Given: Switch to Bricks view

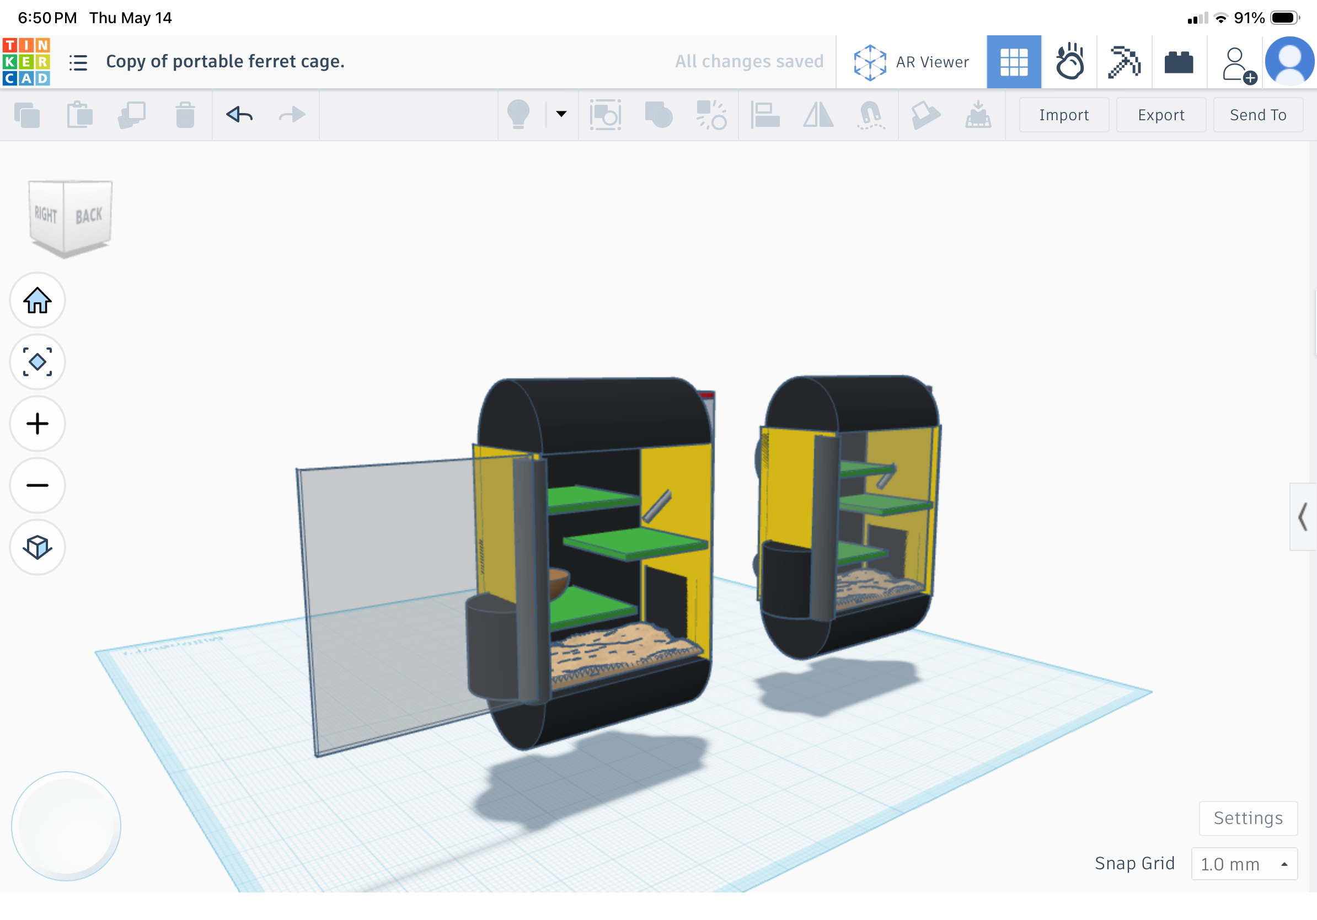Looking at the screenshot, I should tap(1179, 62).
